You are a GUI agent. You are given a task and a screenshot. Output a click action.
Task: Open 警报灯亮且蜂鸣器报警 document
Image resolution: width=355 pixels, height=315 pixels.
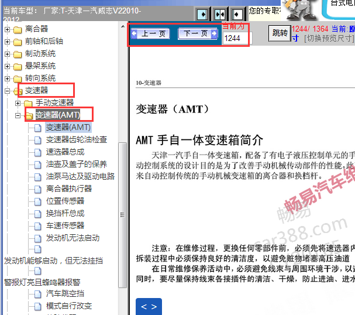(x=42, y=282)
